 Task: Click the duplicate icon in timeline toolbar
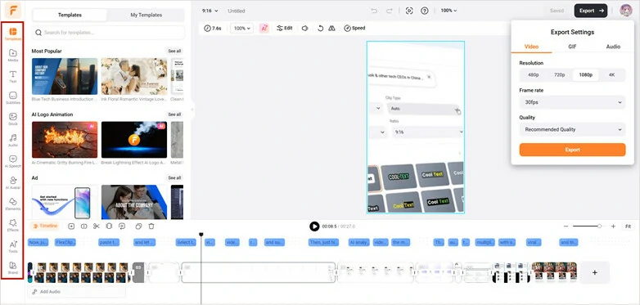coord(138,226)
